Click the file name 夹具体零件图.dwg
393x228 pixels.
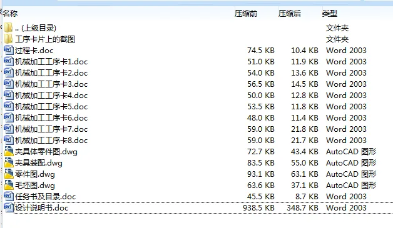click(46, 152)
